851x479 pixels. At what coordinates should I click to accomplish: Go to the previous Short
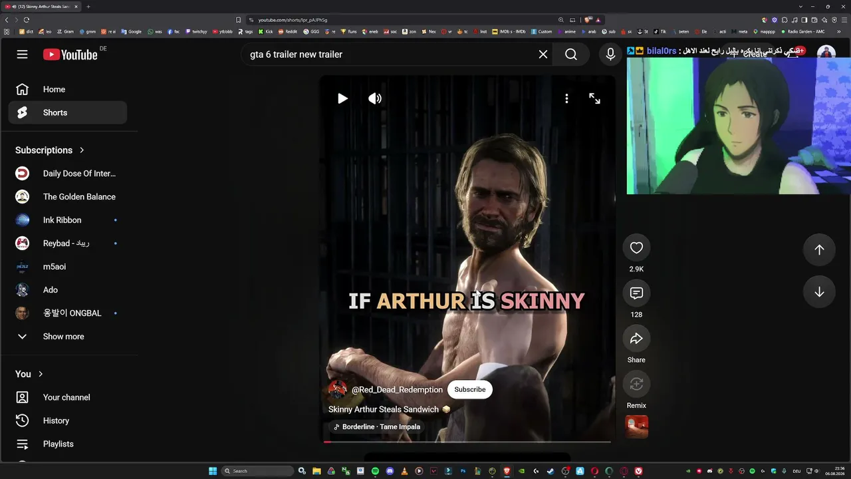819,249
